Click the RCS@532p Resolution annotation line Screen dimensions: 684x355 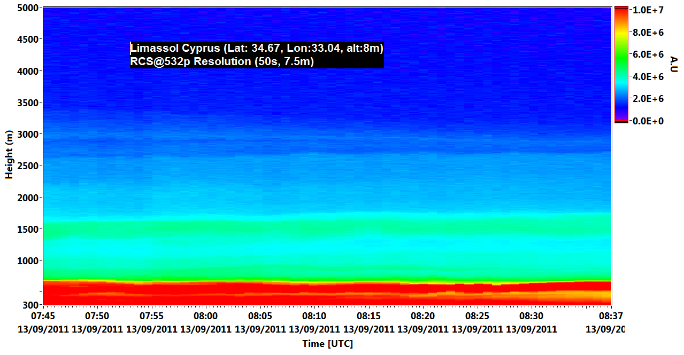pos(222,61)
